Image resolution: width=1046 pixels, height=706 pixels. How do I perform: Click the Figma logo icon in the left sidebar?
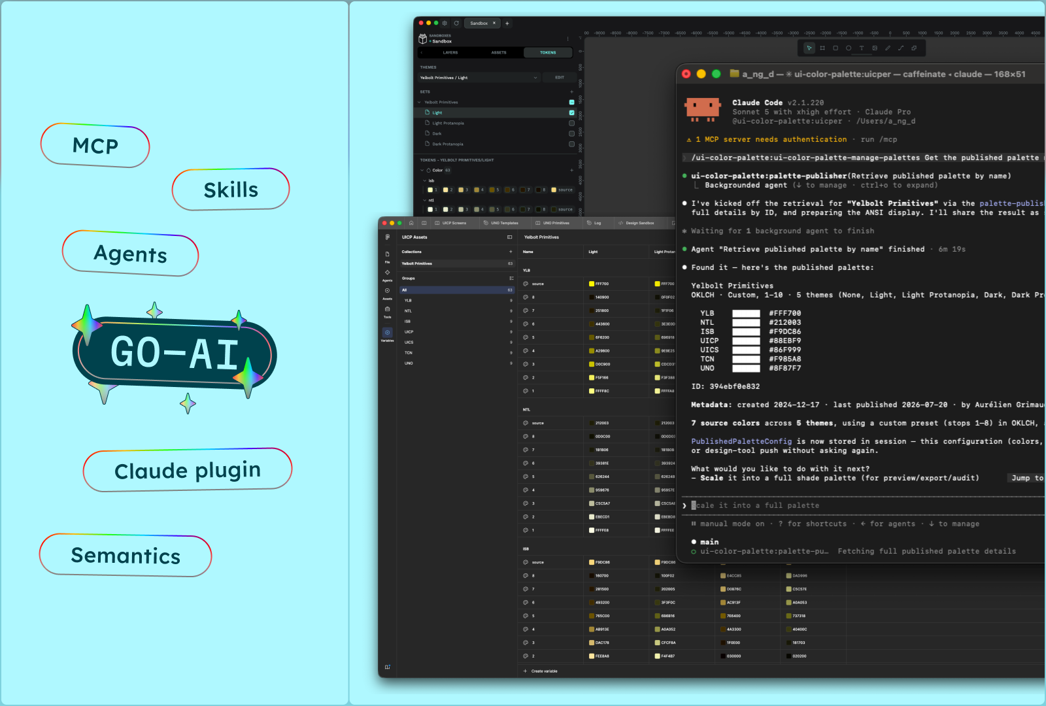388,237
